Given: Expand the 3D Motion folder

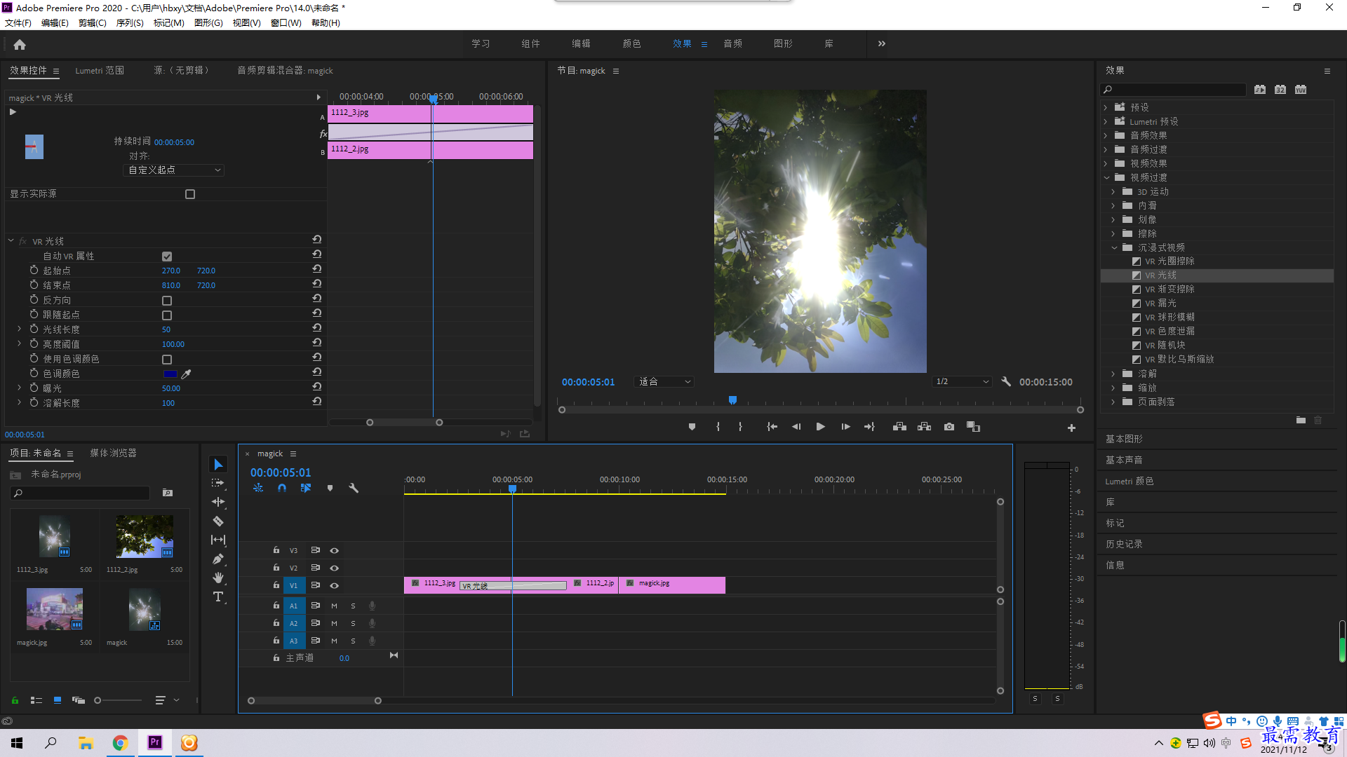Looking at the screenshot, I should [1113, 192].
